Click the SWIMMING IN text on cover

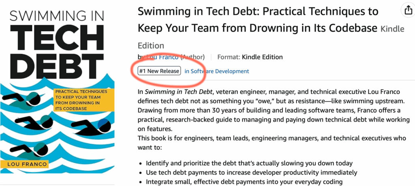click(x=57, y=16)
